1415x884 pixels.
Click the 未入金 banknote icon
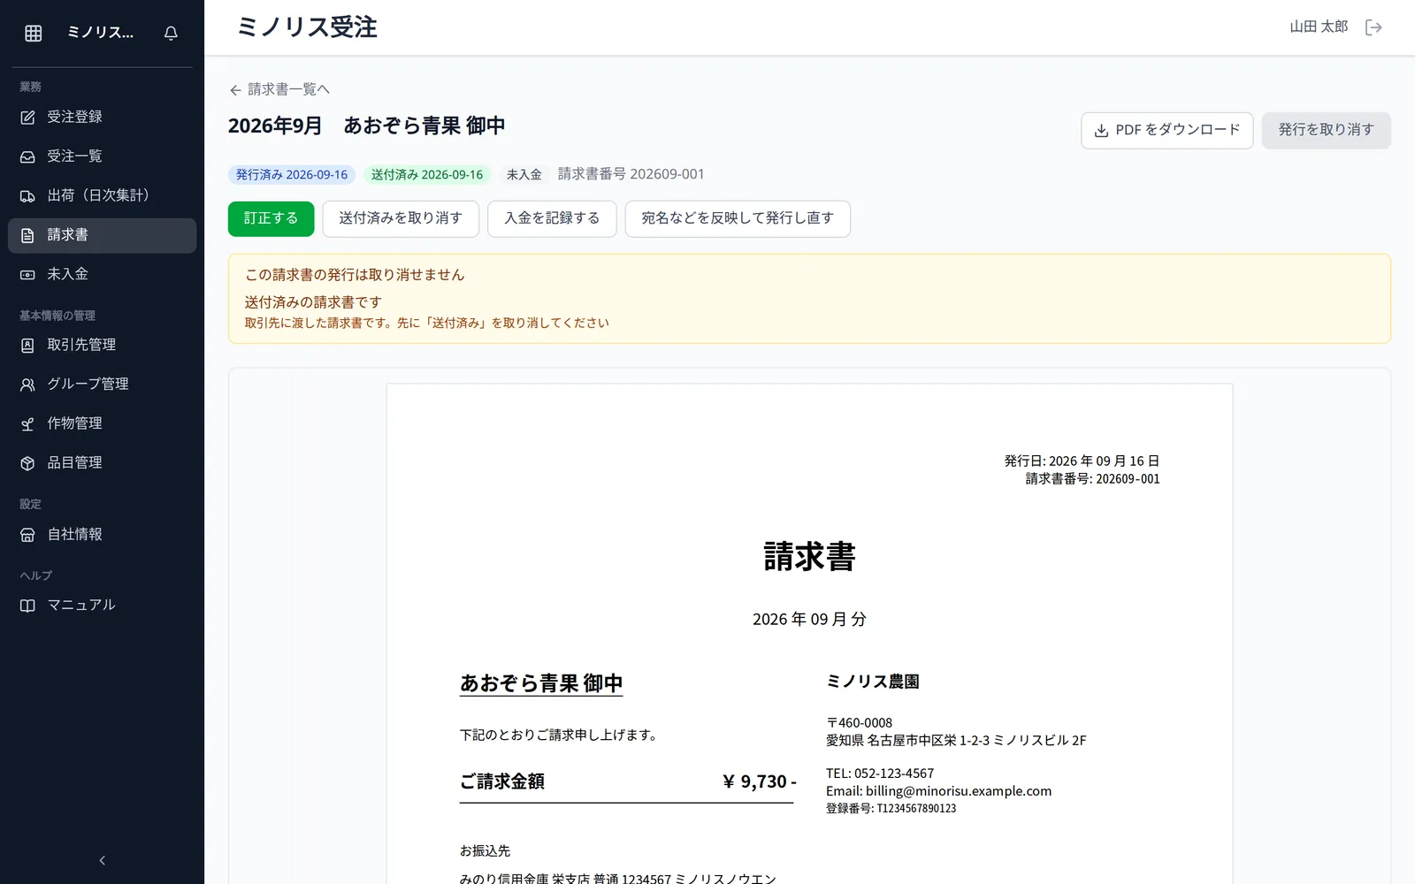point(27,275)
